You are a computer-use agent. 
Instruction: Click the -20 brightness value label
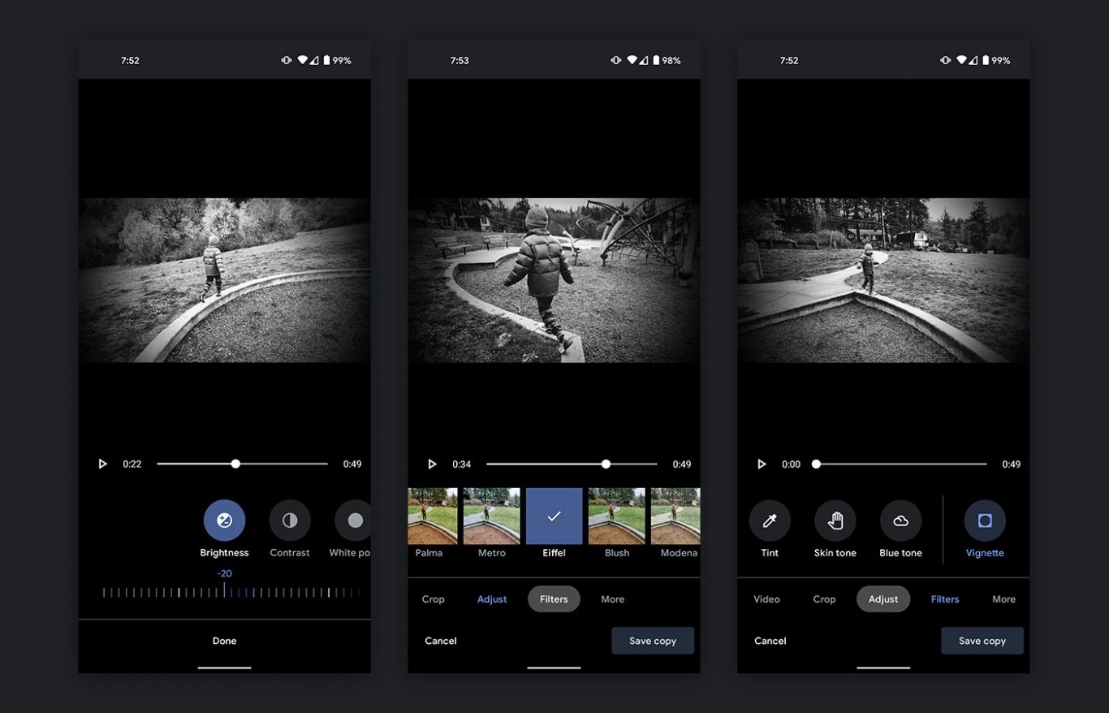pos(224,573)
